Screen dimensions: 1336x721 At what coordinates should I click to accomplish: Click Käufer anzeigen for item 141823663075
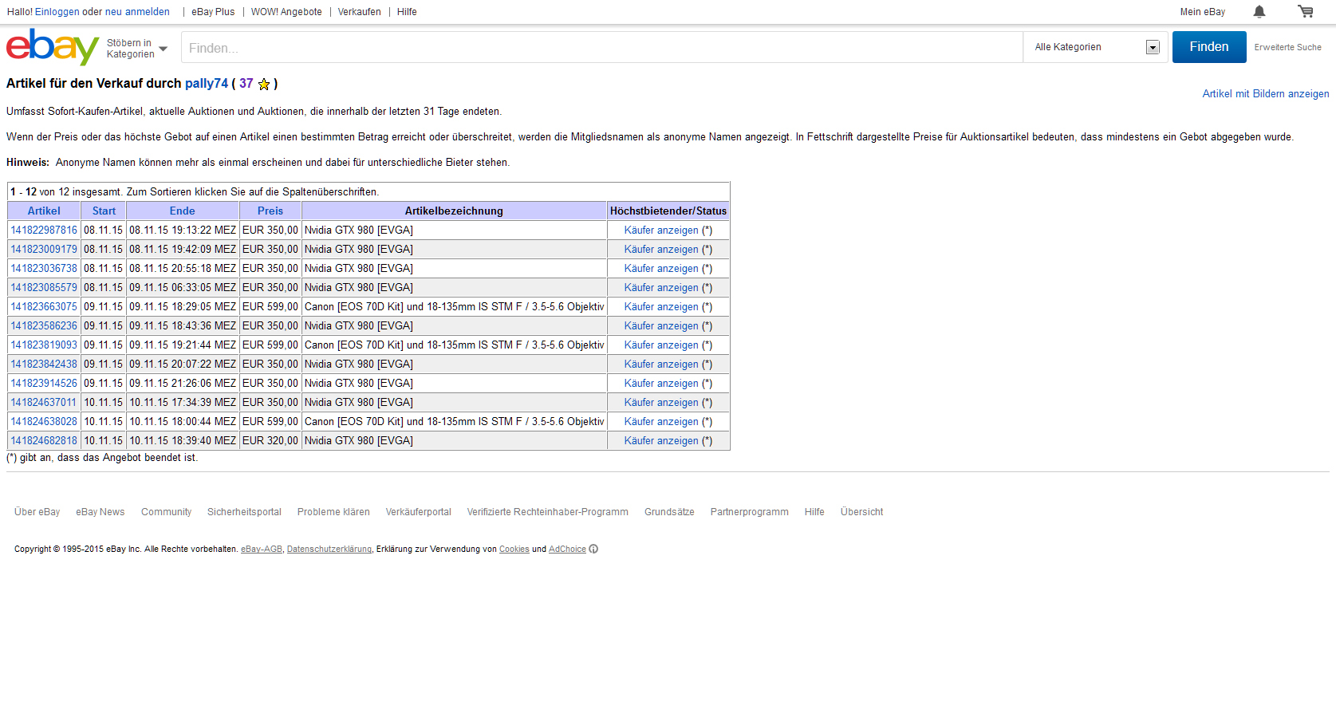pos(661,307)
